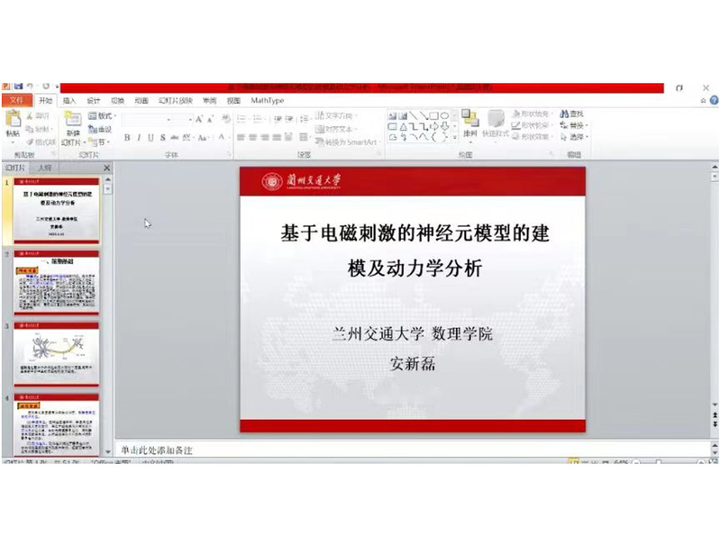Click the increase font size icon
720x546 pixels.
pyautogui.click(x=200, y=118)
